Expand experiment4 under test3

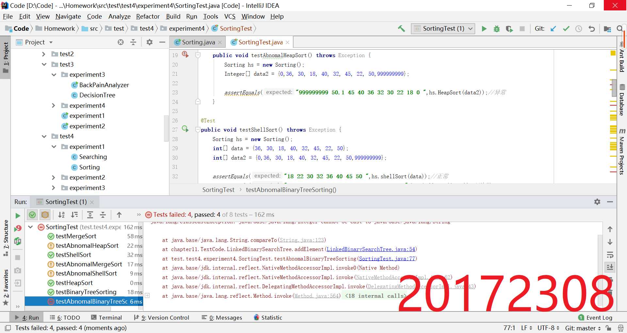pyautogui.click(x=54, y=105)
